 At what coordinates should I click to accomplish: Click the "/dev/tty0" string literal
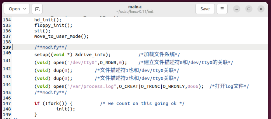coord(83,63)
